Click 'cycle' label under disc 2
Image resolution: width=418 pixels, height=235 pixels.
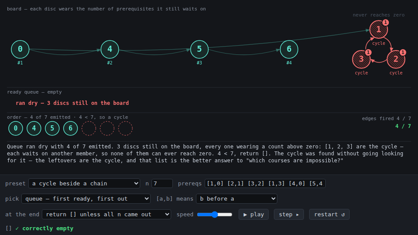pos(396,73)
